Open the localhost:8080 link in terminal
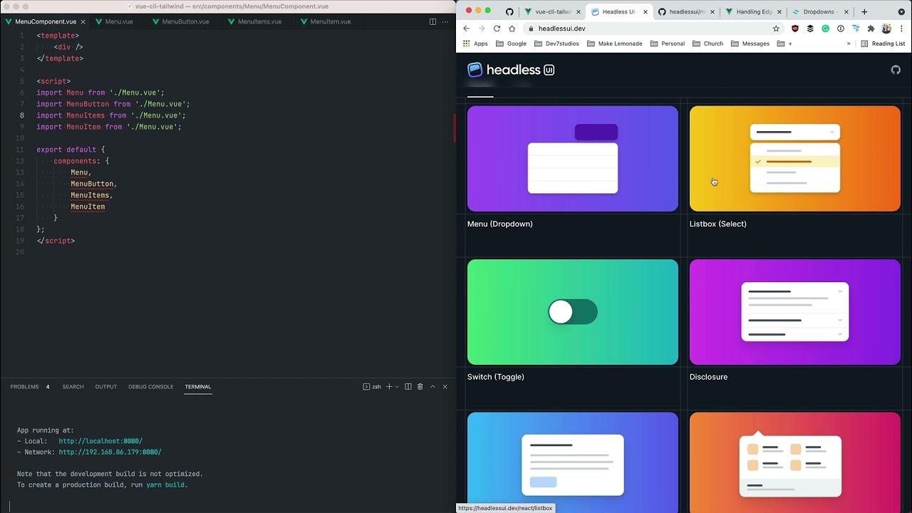 coord(100,441)
